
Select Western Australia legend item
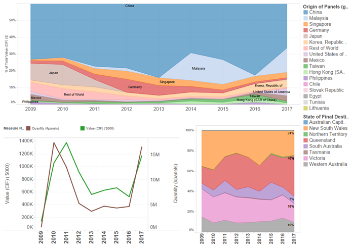tap(328, 164)
